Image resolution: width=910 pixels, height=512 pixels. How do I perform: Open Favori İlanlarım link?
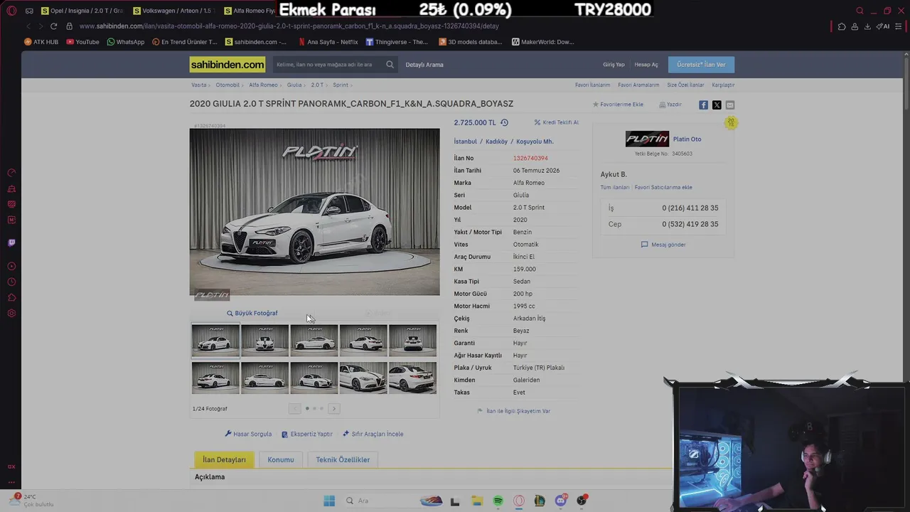[593, 85]
